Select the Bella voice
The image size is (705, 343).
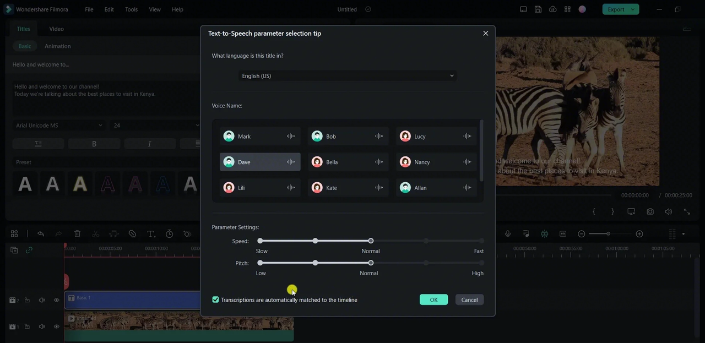pyautogui.click(x=348, y=162)
